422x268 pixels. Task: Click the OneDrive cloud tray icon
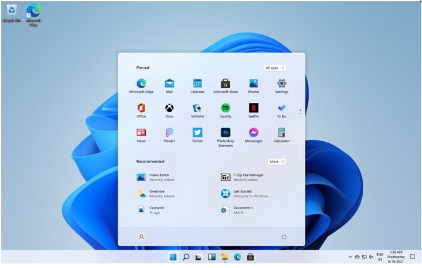coord(357,257)
